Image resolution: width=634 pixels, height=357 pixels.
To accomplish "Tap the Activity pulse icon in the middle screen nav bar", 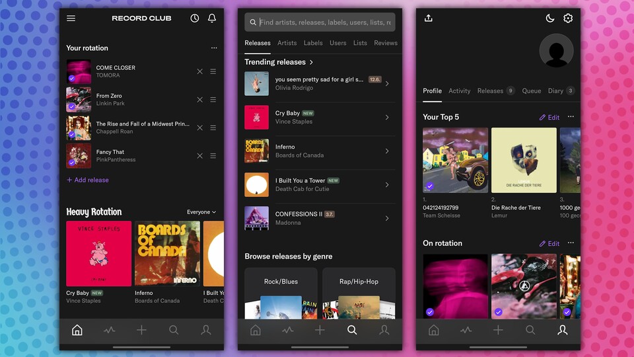I will click(x=287, y=331).
